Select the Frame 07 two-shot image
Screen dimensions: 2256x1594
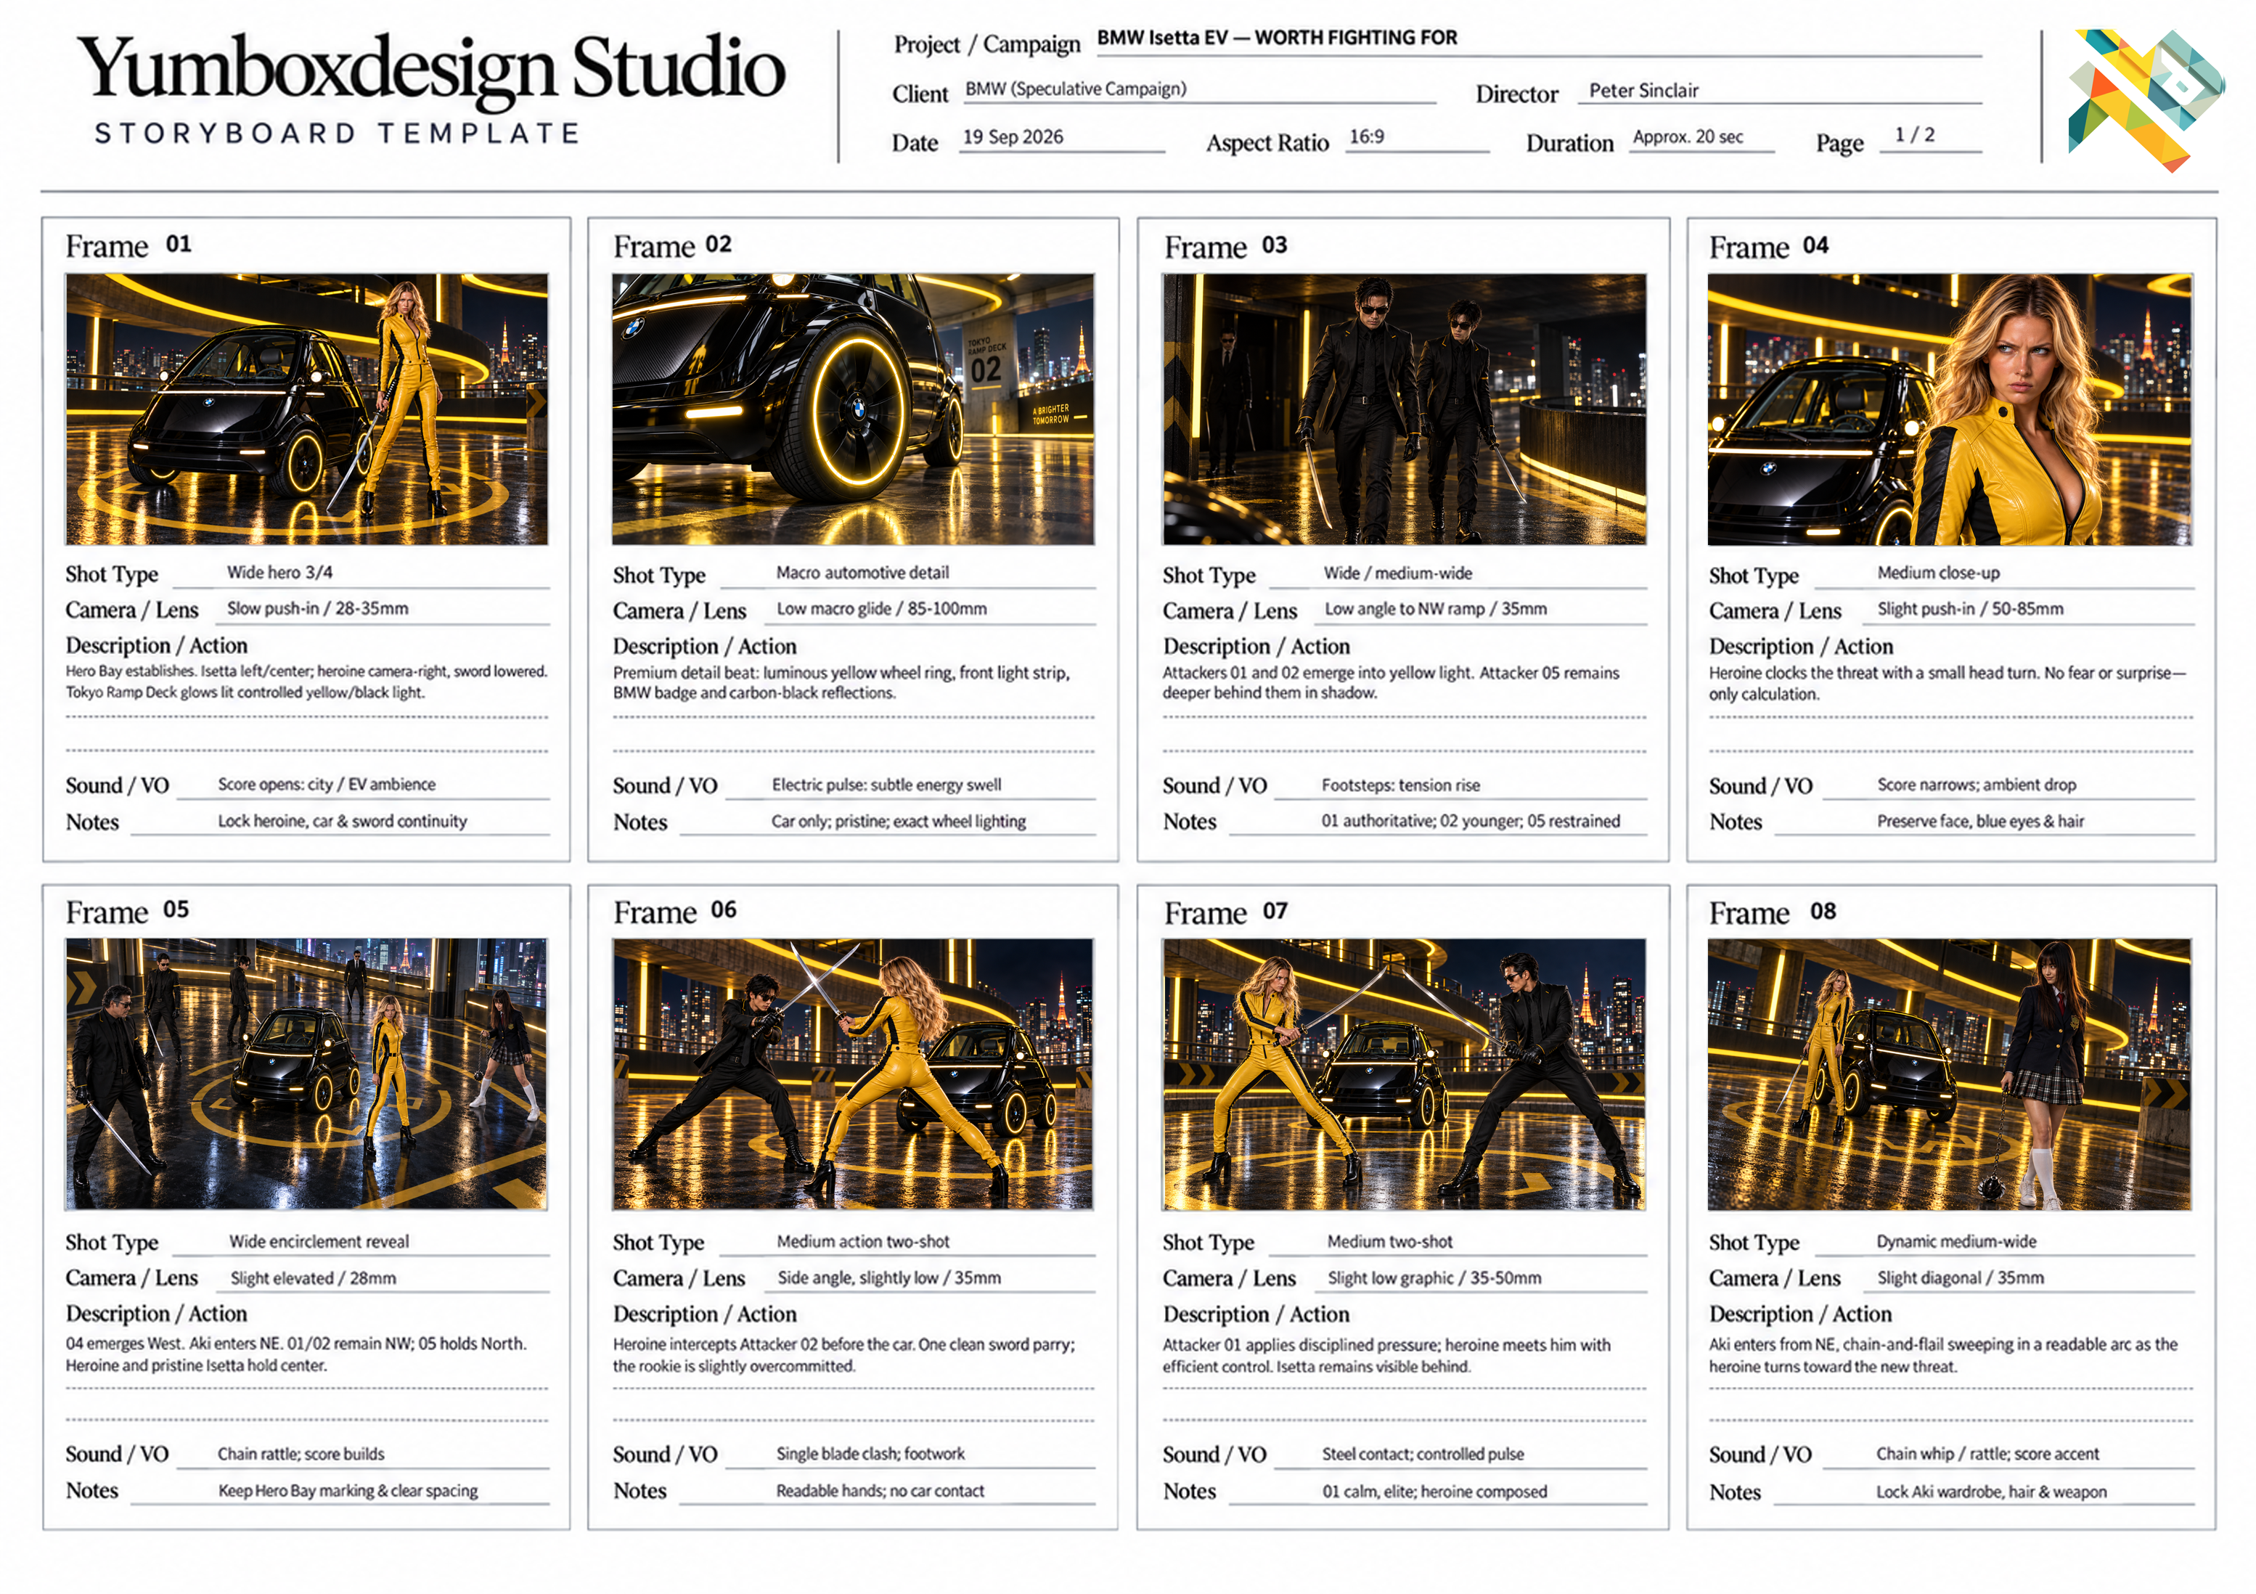(x=1404, y=1074)
